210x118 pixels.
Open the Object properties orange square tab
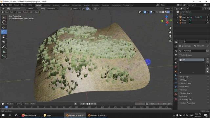pos(176,71)
